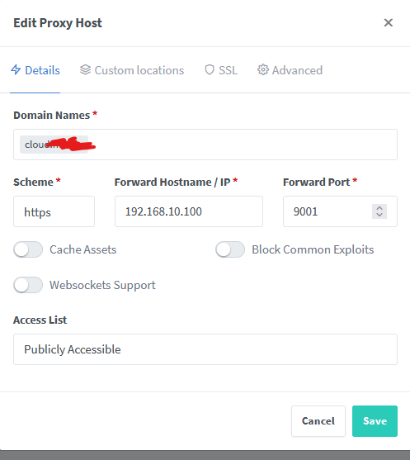
Task: Click the Forward Hostname / IP field
Action: pos(189,211)
